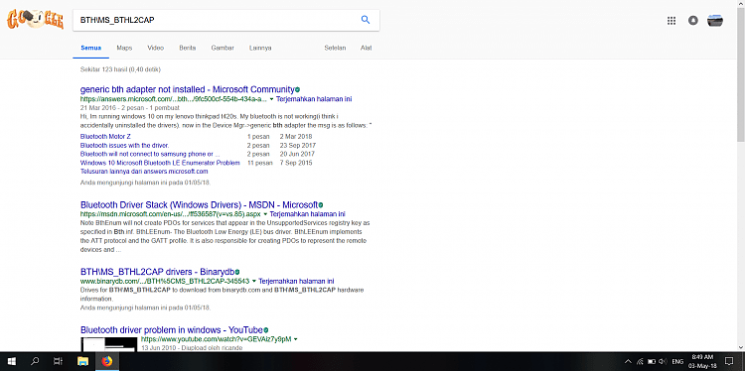Expand the youtube.com result URL dropdown arrow
This screenshot has height=371, width=745.
click(x=296, y=339)
